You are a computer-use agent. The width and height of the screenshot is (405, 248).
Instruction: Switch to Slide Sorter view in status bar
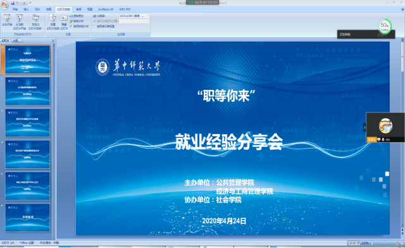(x=354, y=243)
